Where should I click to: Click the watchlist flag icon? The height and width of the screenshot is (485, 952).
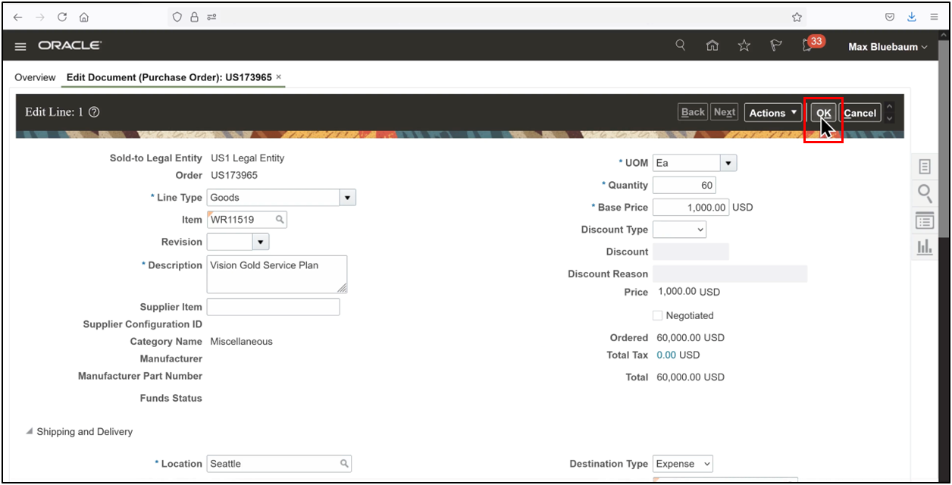coord(775,45)
